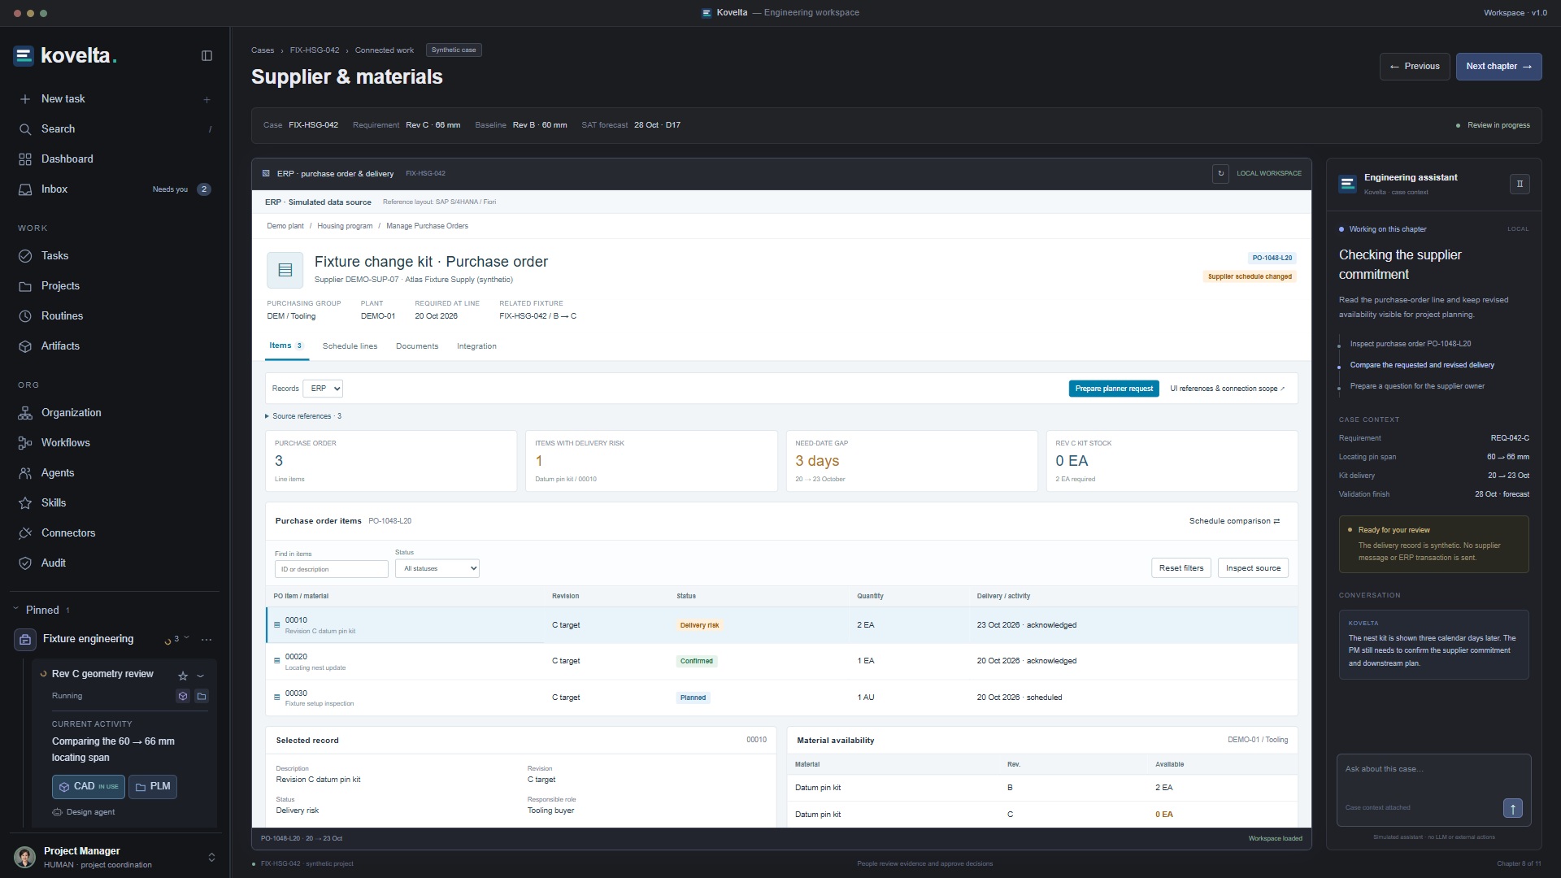The image size is (1561, 878).
Task: Collapse the Rev C geometry review card
Action: point(201,676)
